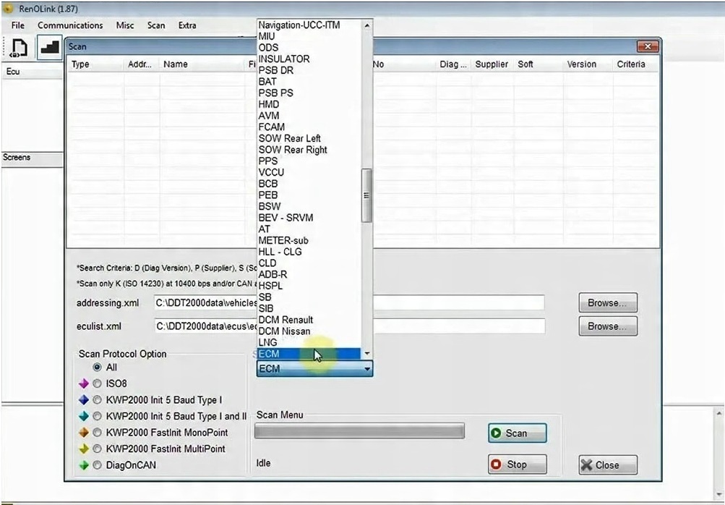Select METER-sub in the list

(309, 240)
